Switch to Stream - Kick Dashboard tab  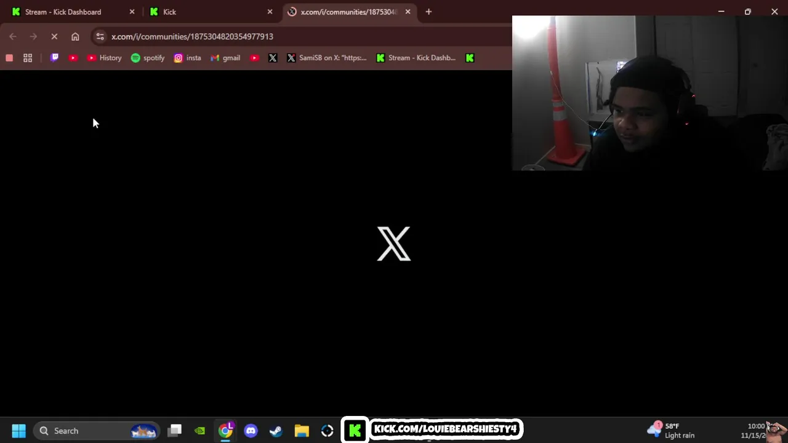click(x=73, y=12)
